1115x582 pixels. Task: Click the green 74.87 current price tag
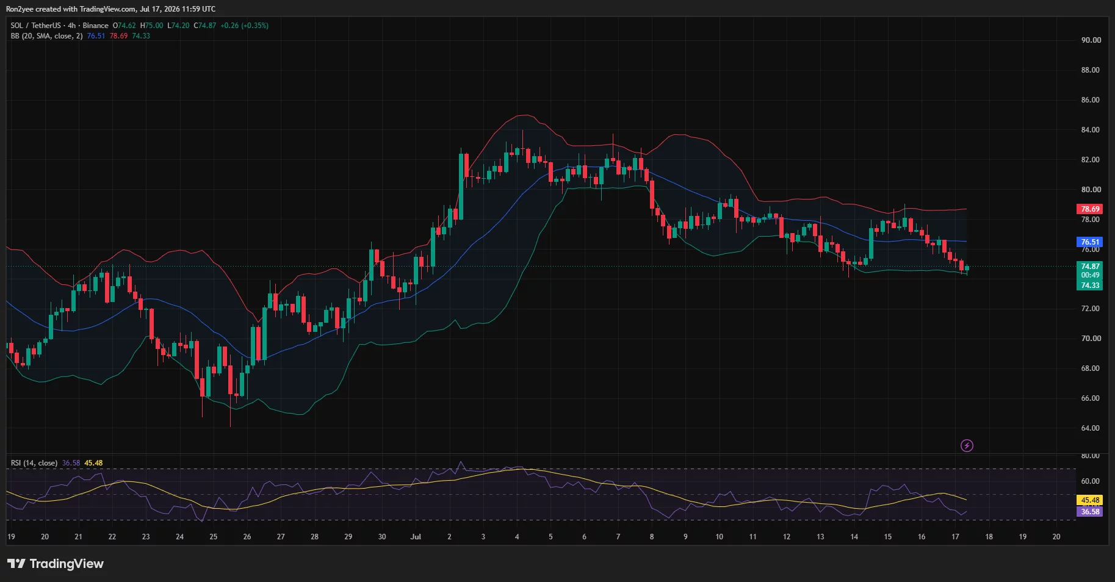click(x=1090, y=267)
